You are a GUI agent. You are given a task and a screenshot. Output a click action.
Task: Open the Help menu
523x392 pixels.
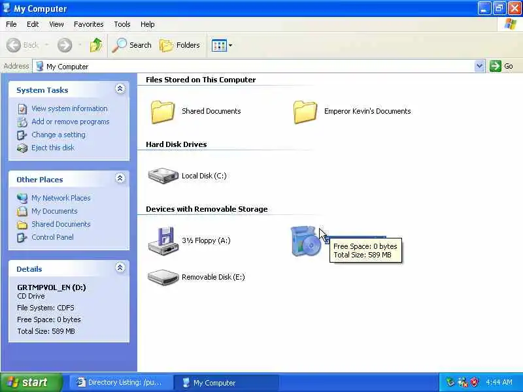click(x=148, y=24)
